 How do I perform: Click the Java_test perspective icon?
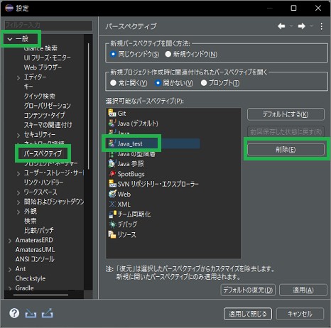112,143
